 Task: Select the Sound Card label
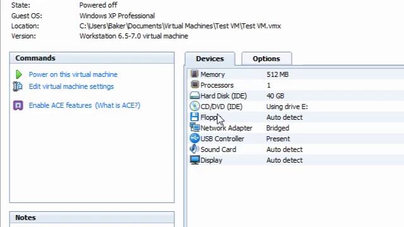[218, 149]
